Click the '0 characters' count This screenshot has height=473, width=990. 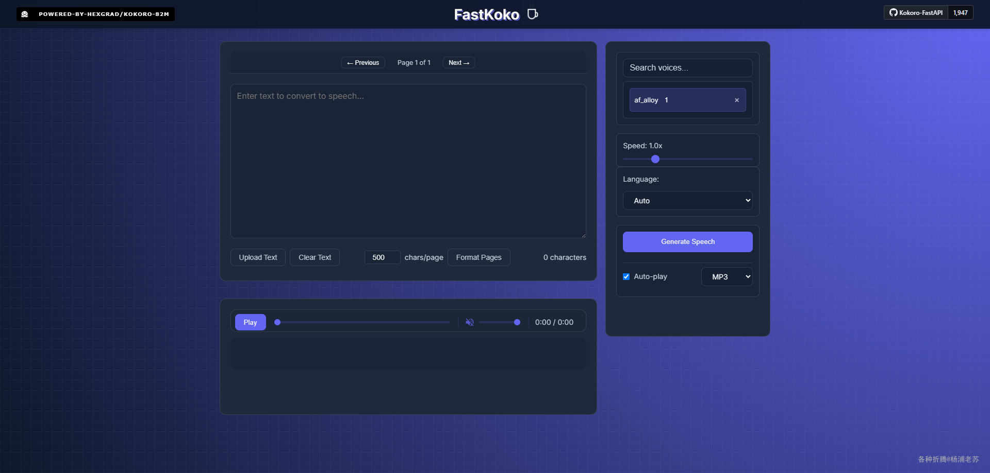click(565, 257)
